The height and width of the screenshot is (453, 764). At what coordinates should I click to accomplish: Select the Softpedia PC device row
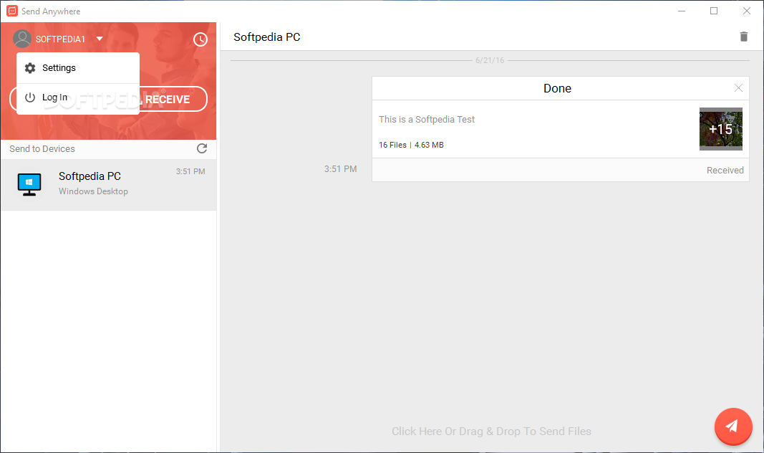(x=109, y=185)
